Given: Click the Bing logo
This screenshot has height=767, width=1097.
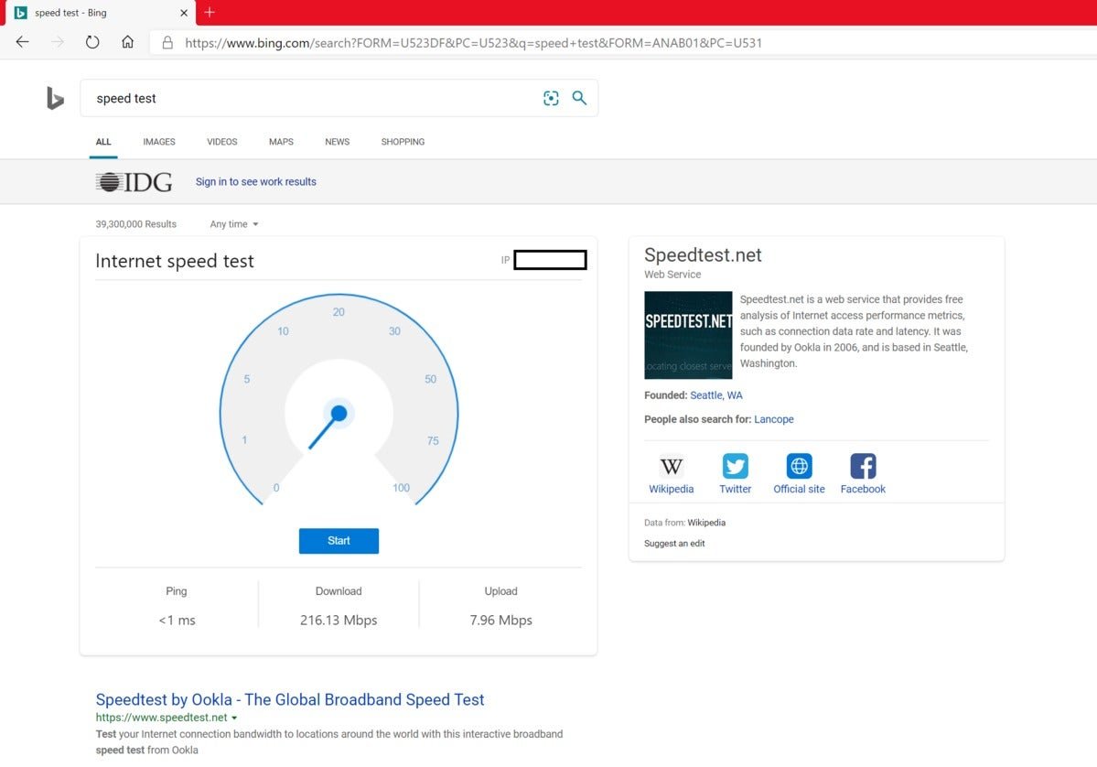Looking at the screenshot, I should coord(55,98).
